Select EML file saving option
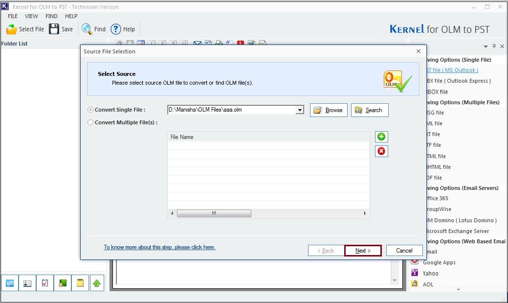This screenshot has width=508, height=303. click(x=435, y=123)
